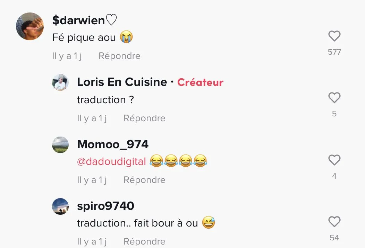Image resolution: width=365 pixels, height=248 pixels.
Task: Tap the heart on Momoo_974's reply
Action: [x=334, y=160]
